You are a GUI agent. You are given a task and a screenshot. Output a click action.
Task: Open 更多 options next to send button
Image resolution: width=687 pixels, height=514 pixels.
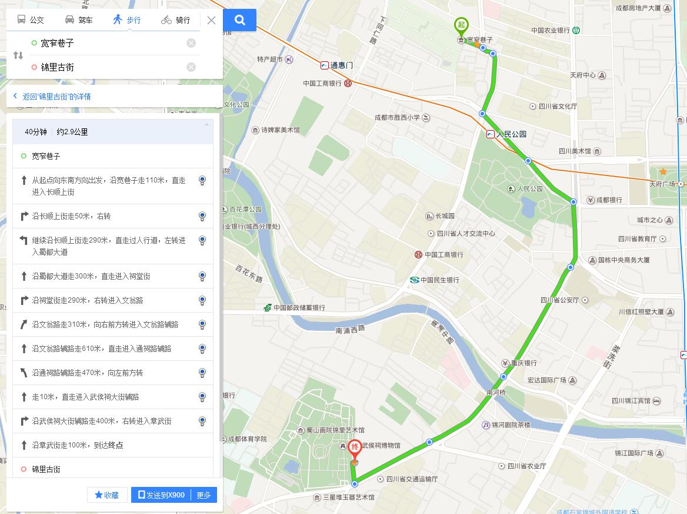pyautogui.click(x=204, y=495)
